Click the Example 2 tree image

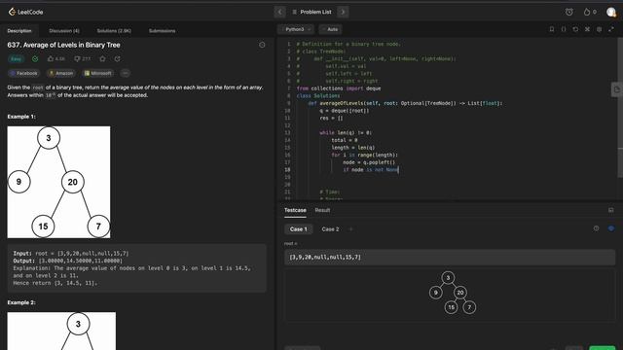pos(61,331)
